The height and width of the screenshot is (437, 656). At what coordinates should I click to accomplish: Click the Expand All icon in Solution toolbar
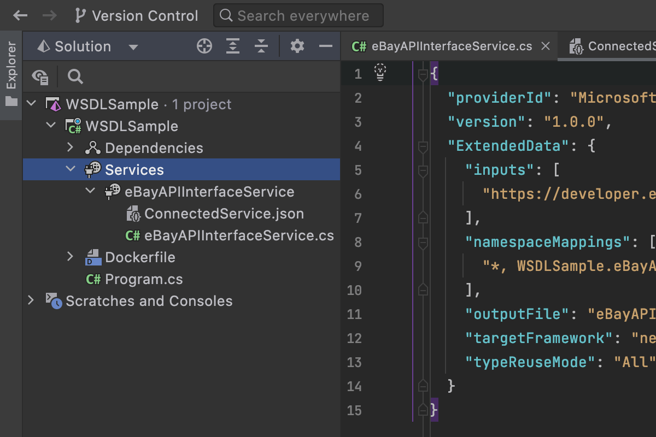[233, 46]
